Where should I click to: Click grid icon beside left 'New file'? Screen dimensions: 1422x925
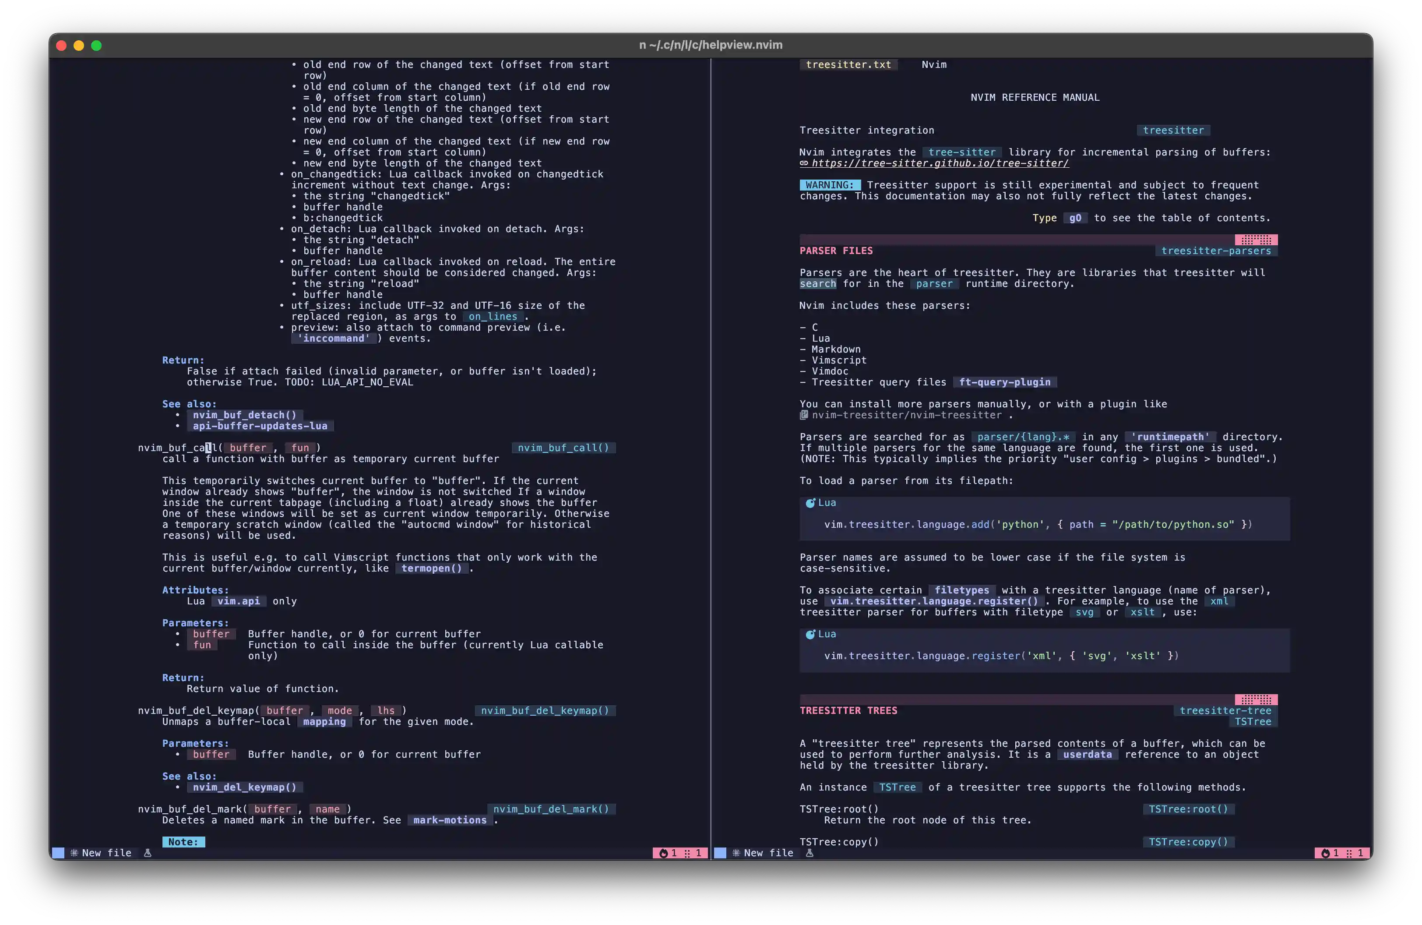74,853
